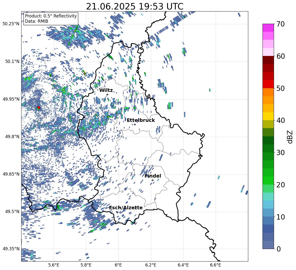The image size is (296, 270).
Task: Pick the bright green colorbar segment above 20
Action: coord(268,180)
